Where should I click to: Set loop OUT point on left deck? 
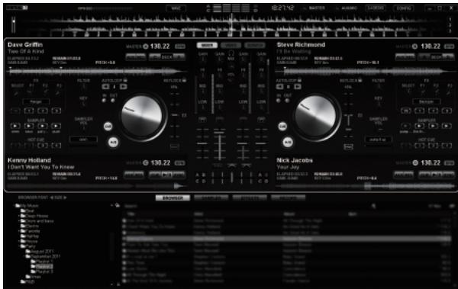pos(113,101)
